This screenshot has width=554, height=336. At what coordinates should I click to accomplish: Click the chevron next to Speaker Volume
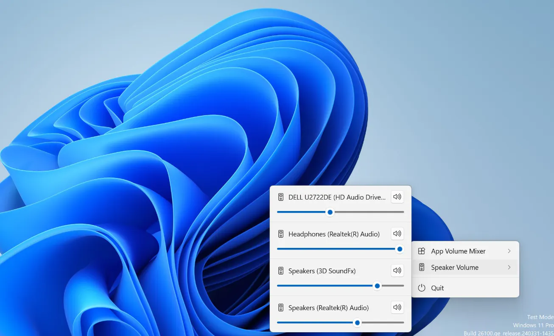point(509,267)
